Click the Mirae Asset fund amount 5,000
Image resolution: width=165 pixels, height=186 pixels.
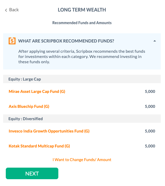150,92
